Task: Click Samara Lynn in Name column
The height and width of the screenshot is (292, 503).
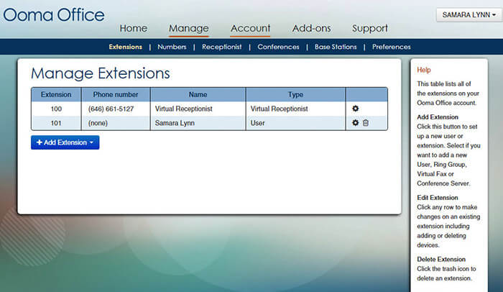Action: coord(175,123)
